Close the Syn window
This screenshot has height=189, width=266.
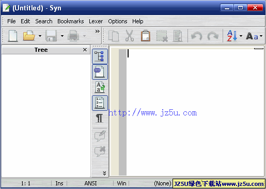(255, 8)
